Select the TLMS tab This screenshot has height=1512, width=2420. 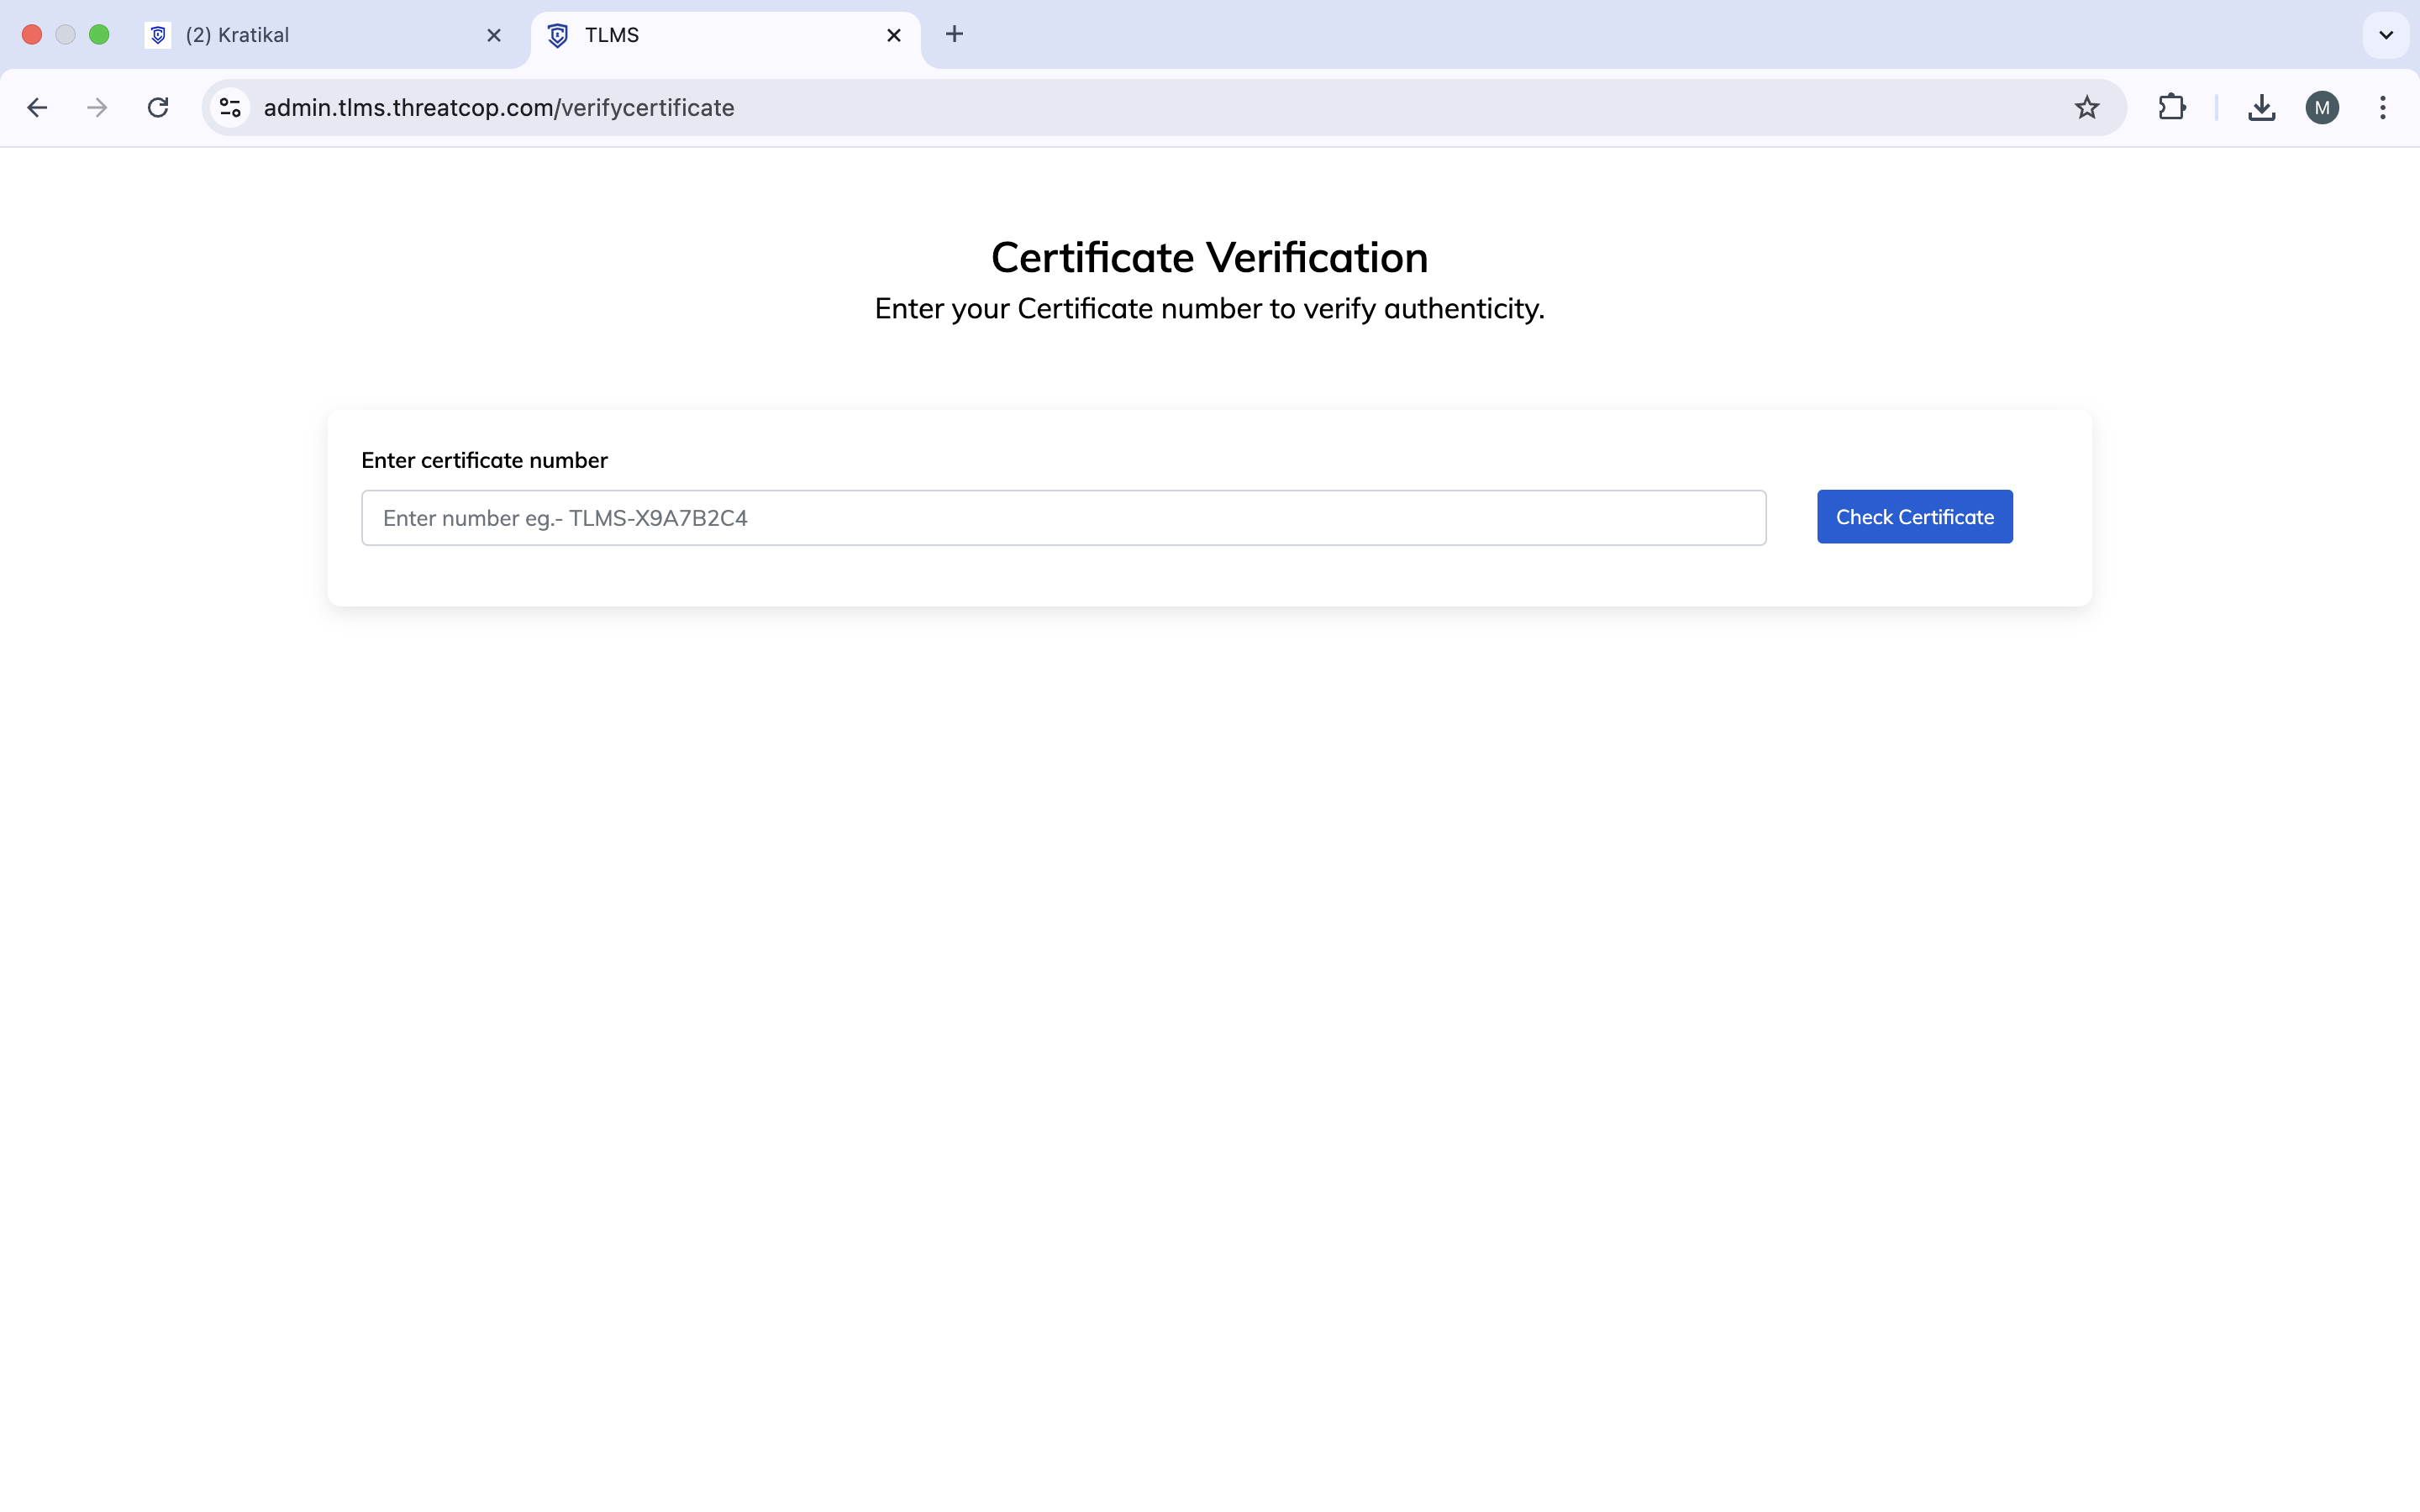pos(700,35)
